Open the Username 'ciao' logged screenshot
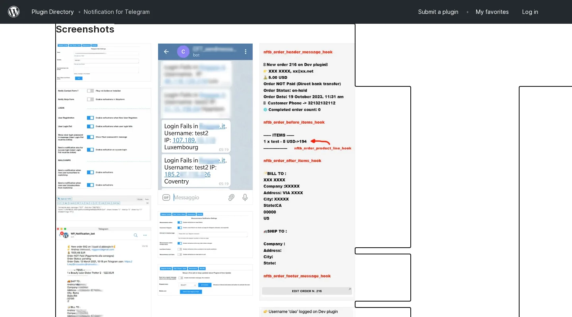This screenshot has width=572, height=317. (x=307, y=312)
